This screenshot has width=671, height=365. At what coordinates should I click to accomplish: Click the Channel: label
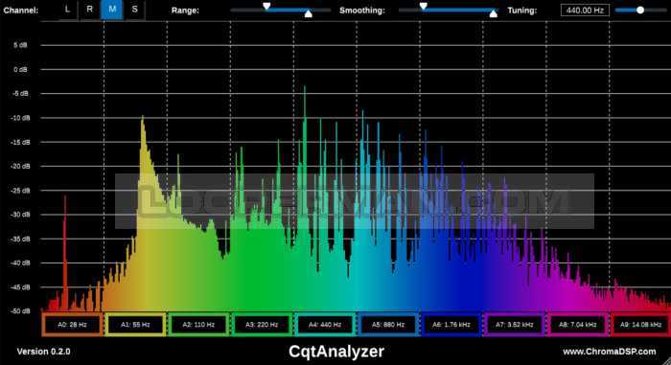coord(21,11)
